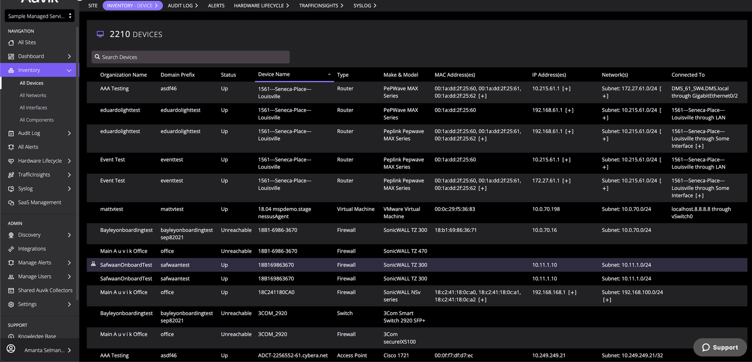The width and height of the screenshot is (752, 362).
Task: Click the SaaS Management cloud icon
Action: [x=11, y=203]
